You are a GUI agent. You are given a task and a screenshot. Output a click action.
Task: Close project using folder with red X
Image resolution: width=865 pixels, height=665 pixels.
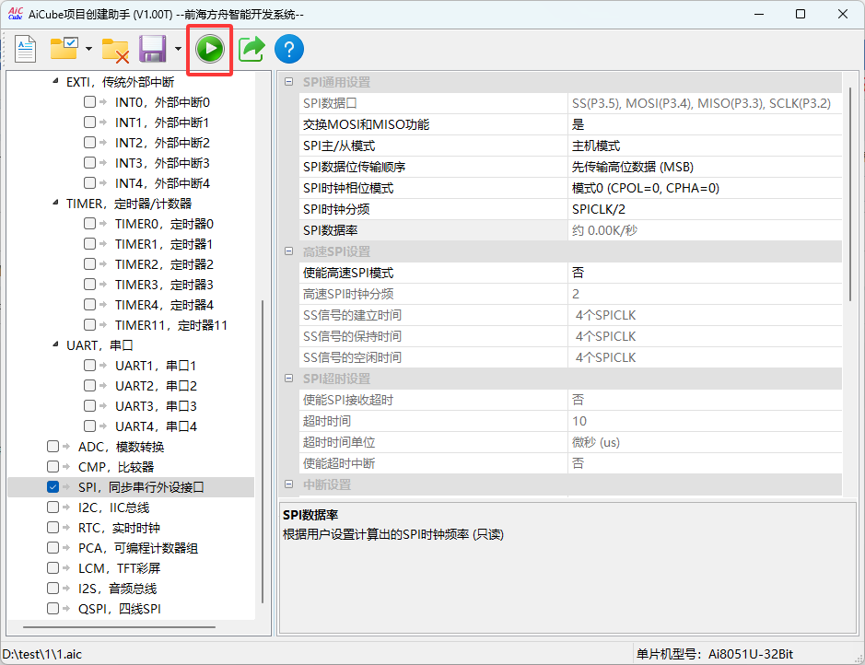[x=115, y=50]
